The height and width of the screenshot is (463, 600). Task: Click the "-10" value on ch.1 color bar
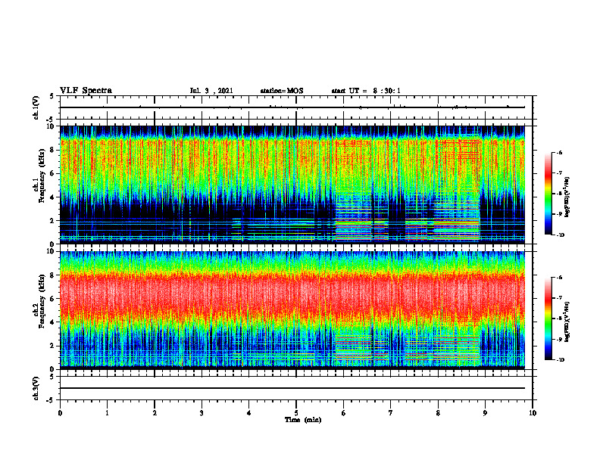click(x=560, y=235)
